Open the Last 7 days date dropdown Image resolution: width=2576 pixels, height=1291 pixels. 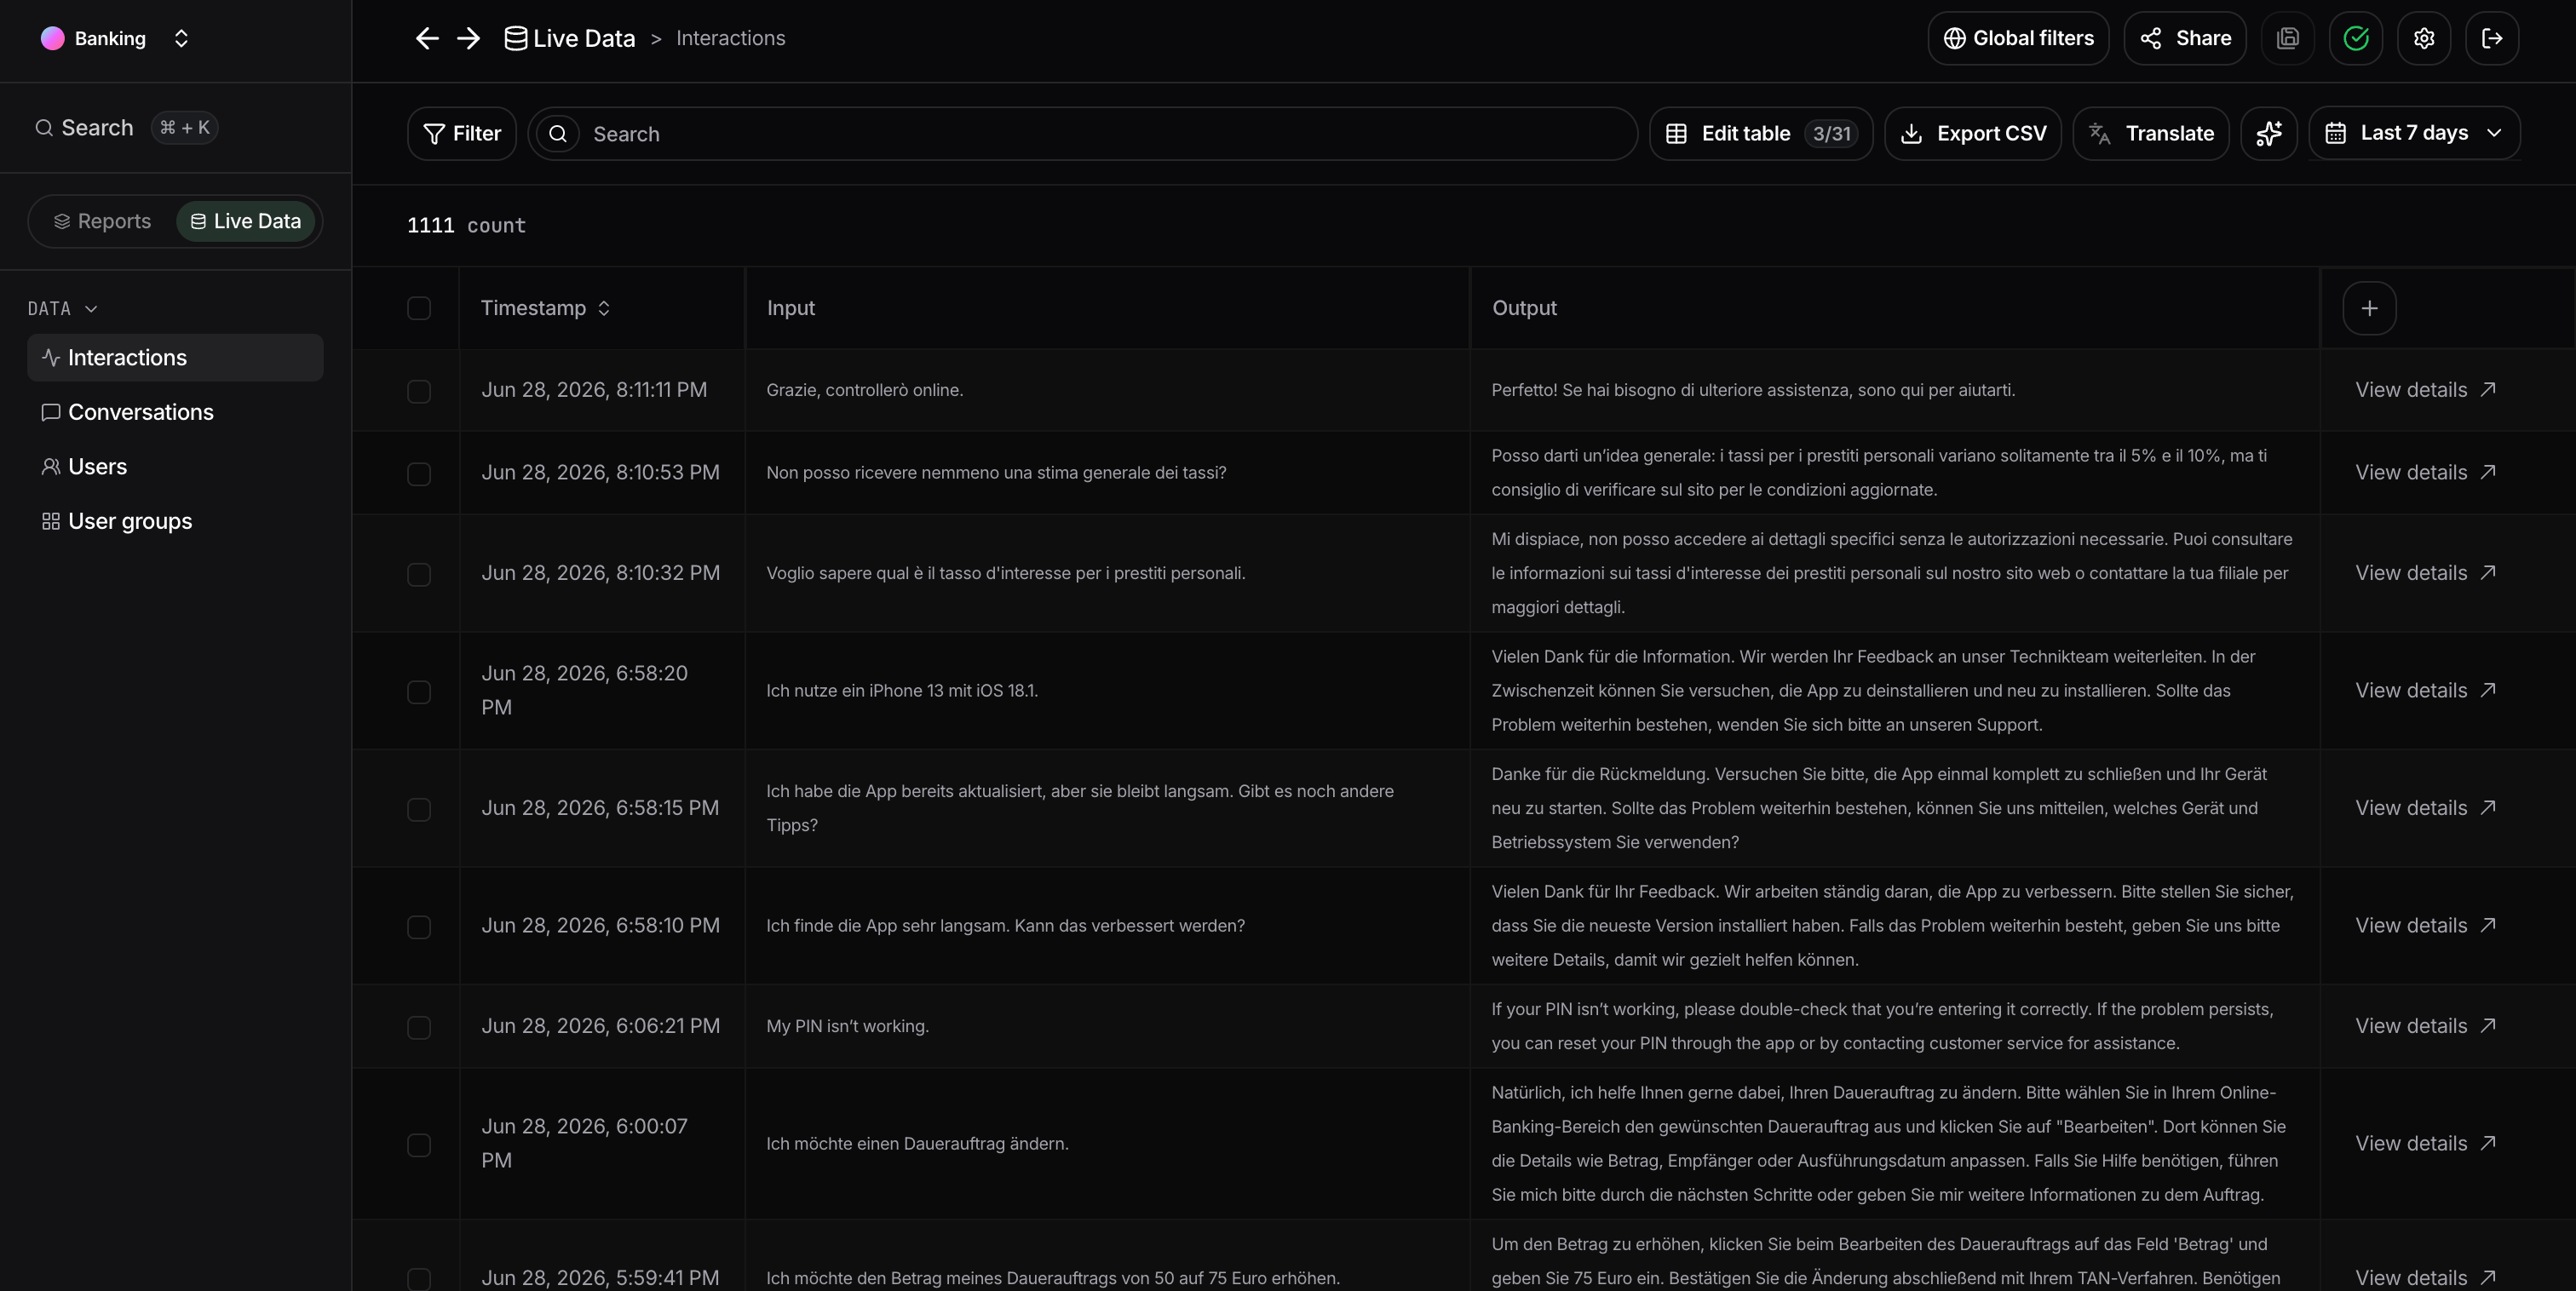tap(2414, 133)
